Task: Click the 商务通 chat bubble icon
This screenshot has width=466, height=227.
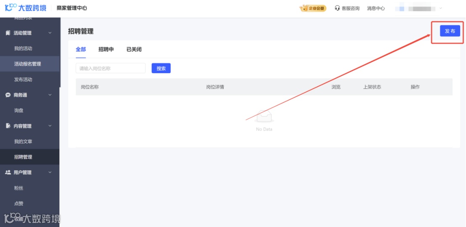Action: [8, 95]
